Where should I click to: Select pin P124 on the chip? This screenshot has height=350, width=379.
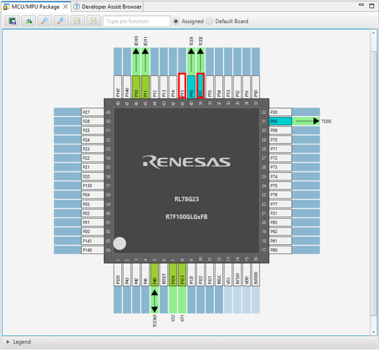click(173, 275)
